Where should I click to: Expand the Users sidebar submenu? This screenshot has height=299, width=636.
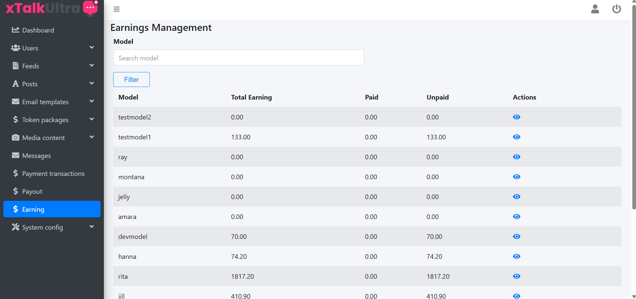(x=52, y=48)
